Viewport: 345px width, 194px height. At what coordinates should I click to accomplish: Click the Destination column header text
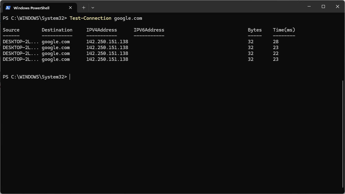tap(57, 30)
